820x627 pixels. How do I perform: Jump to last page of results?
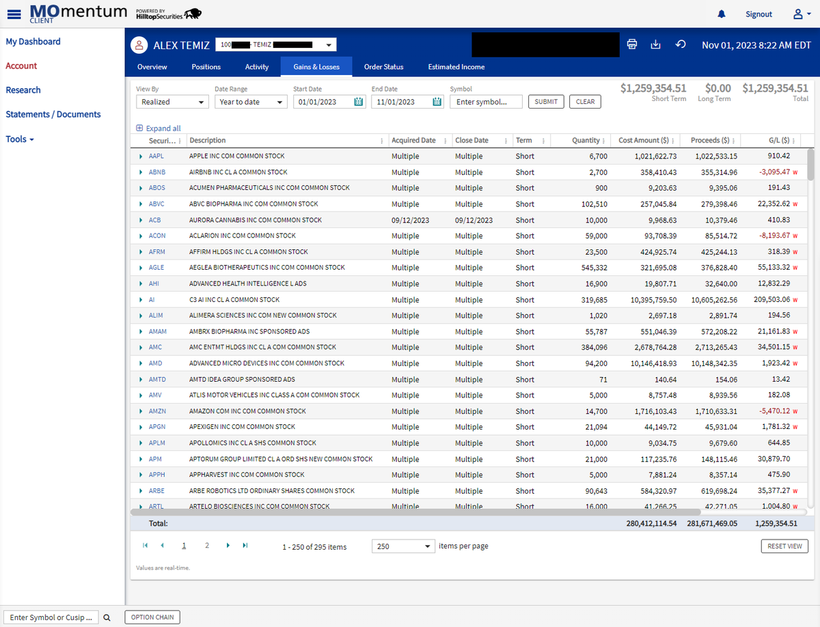pos(245,546)
